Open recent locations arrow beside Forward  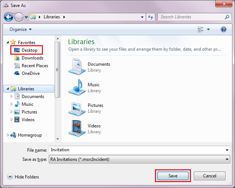pyautogui.click(x=26, y=17)
